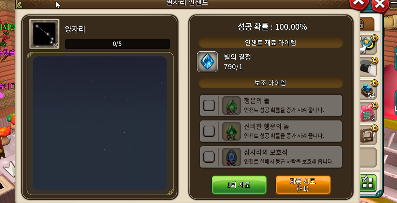This screenshot has width=397, height=203.
Task: Click the 0/5 enchant progress bar
Action: pos(118,44)
